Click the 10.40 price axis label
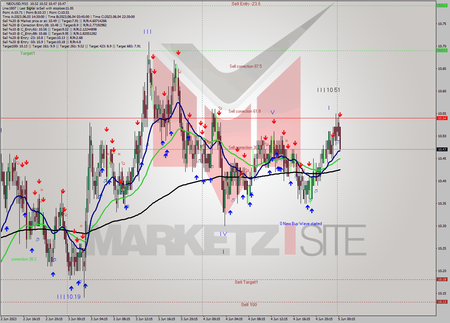The image size is (450, 323). 442,181
